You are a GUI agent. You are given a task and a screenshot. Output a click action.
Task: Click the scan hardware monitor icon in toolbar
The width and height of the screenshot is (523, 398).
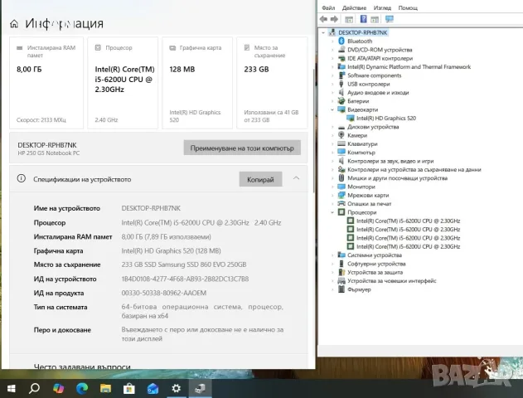(390, 19)
